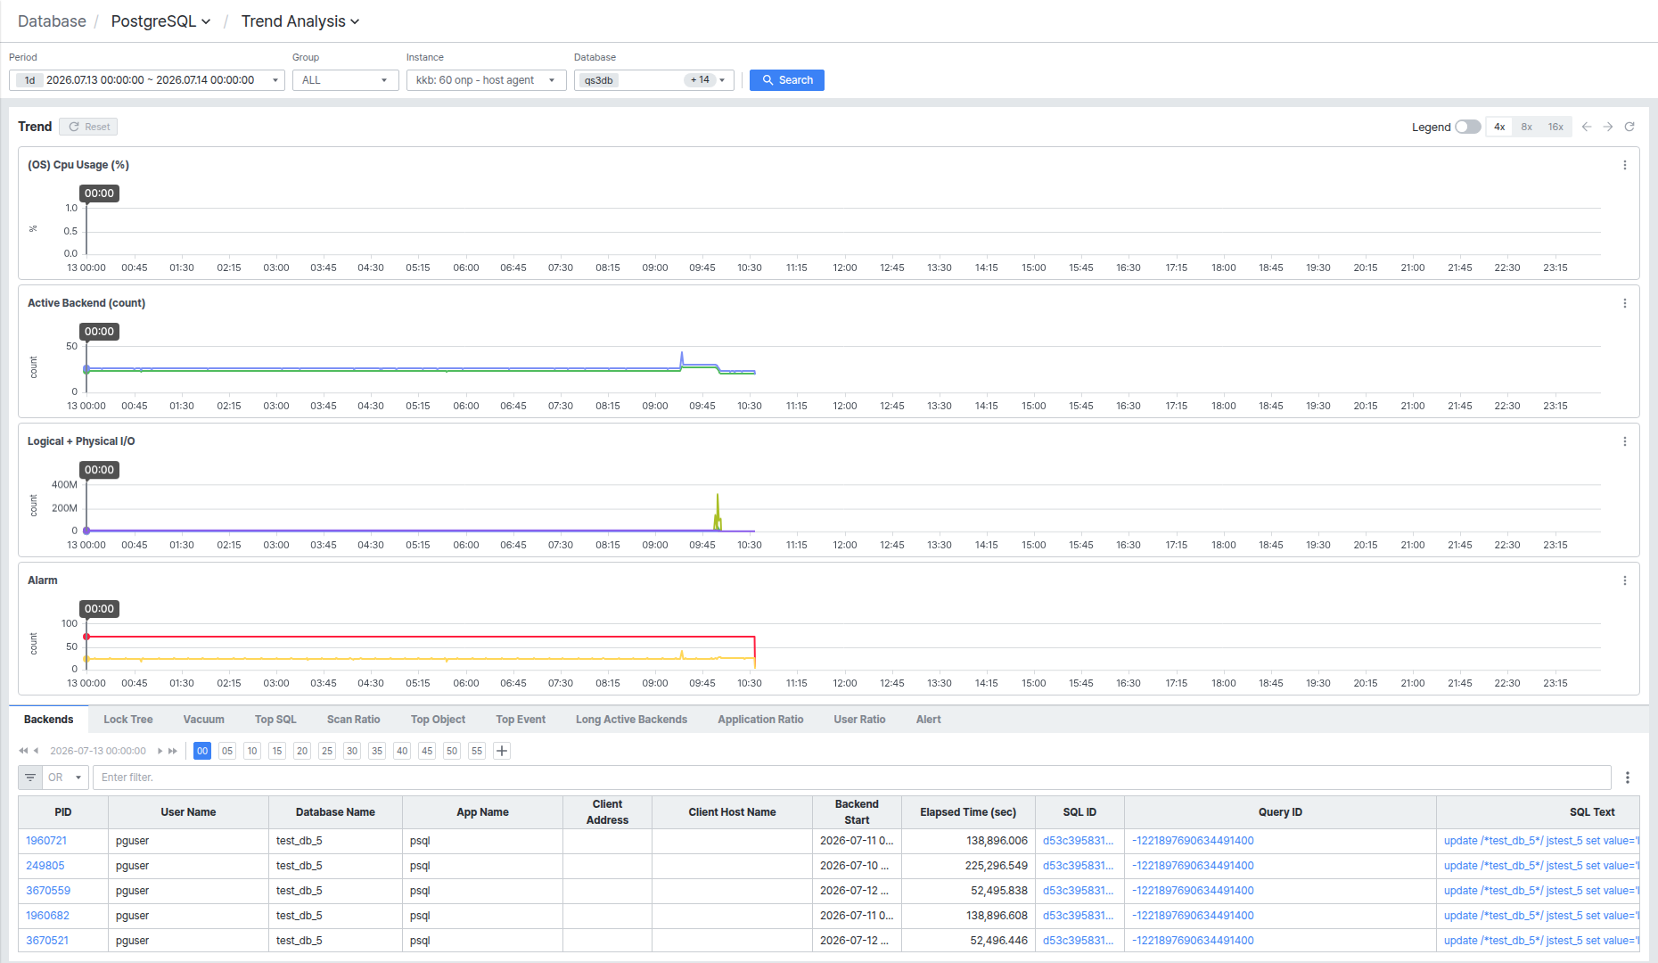Expand the Trend Analysis menu in breadcrumb
1658x963 pixels.
coord(300,21)
